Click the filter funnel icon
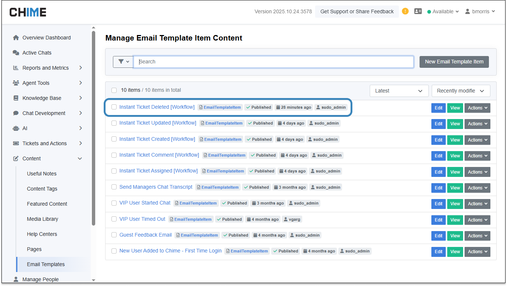The image size is (507, 286). (121, 62)
